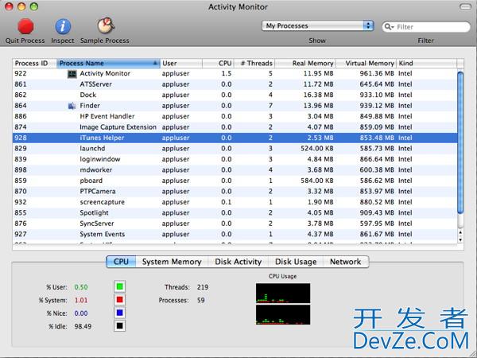Viewport: 477px width, 358px height.
Task: Select the pboard process row
Action: coord(235,181)
